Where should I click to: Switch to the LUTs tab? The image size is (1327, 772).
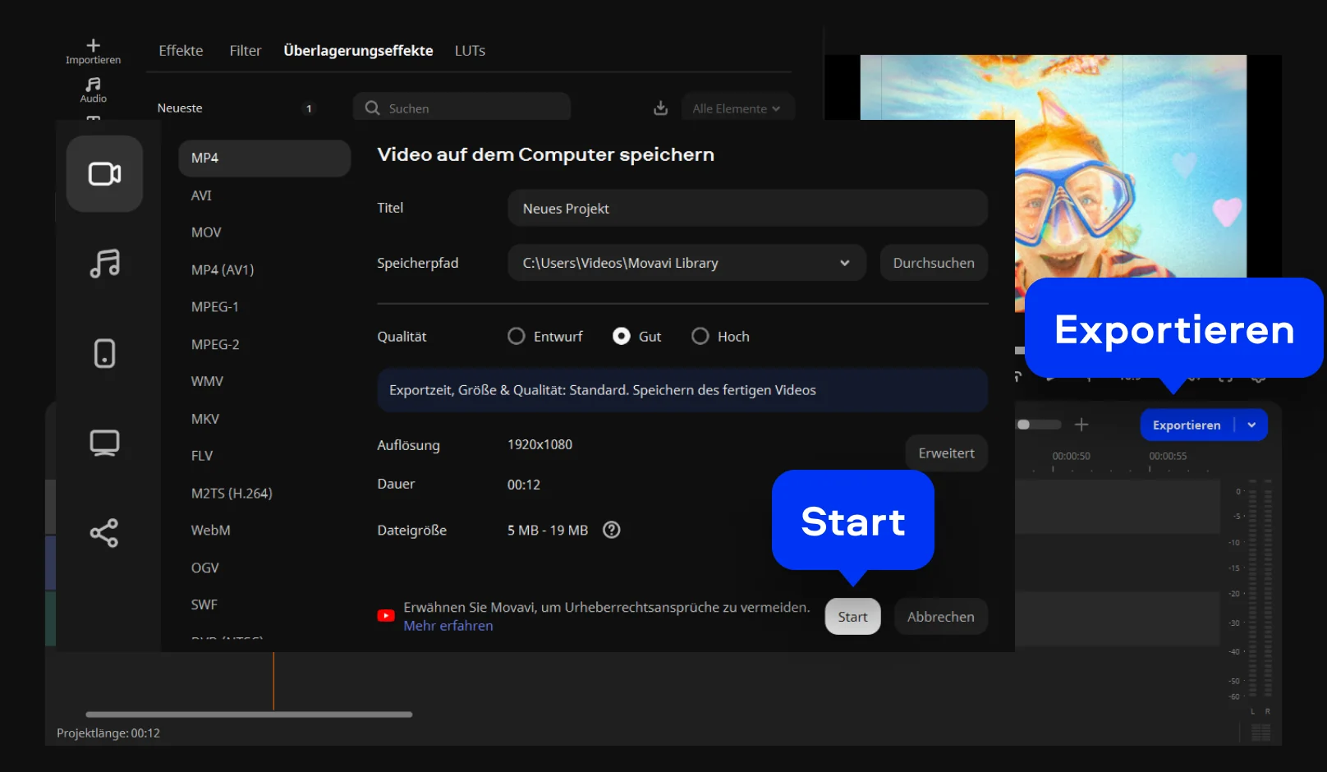click(470, 51)
